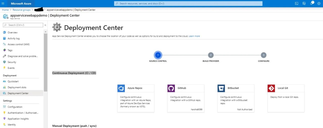The image size is (323, 128).
Task: Open Authentication / Authorization menu item
Action: (x=23, y=113)
